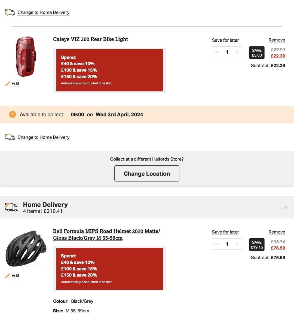The height and width of the screenshot is (326, 294).
Task: Increase Cateye light quantity with plus
Action: tap(237, 52)
